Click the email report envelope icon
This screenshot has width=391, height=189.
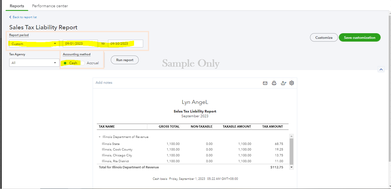tap(265, 83)
